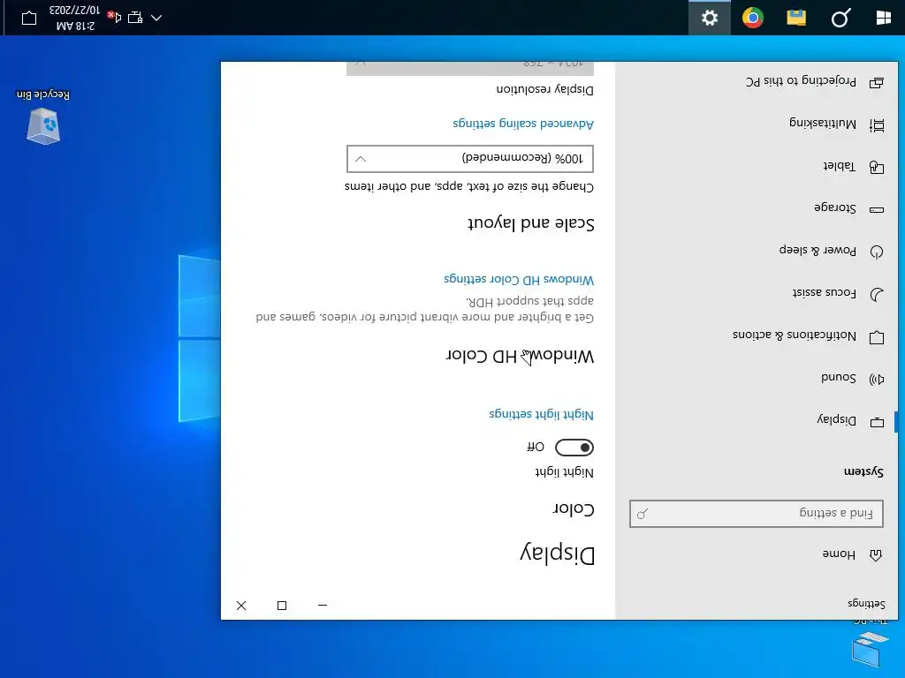Viewport: 905px width, 678px height.
Task: Click the network icon in system tray
Action: click(x=135, y=18)
